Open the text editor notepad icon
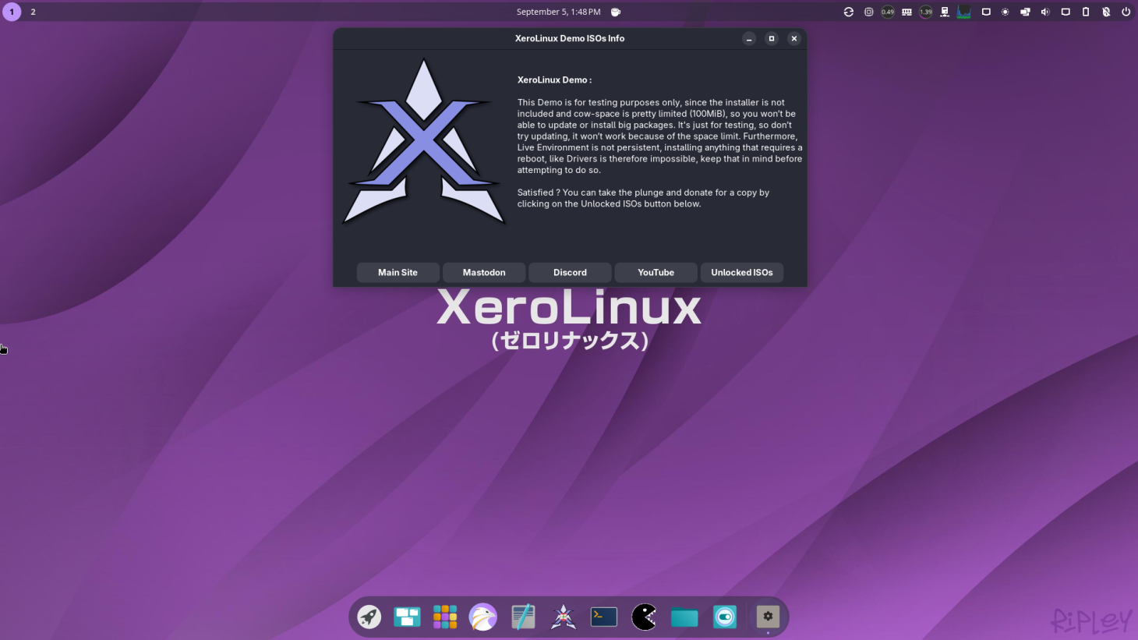 tap(523, 617)
